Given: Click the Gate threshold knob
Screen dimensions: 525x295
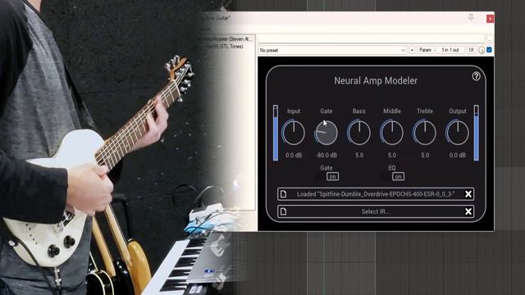Looking at the screenshot, I should pos(326,133).
